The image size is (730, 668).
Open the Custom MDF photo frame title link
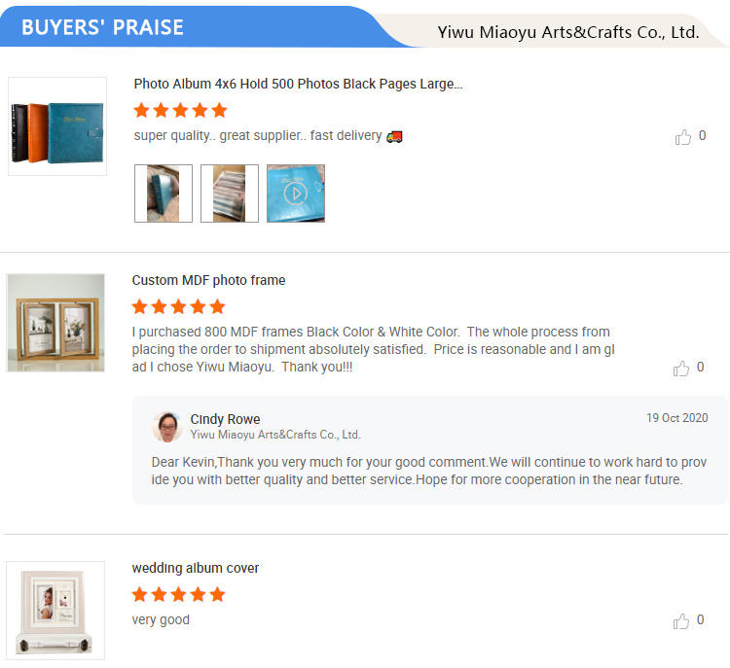(x=208, y=280)
